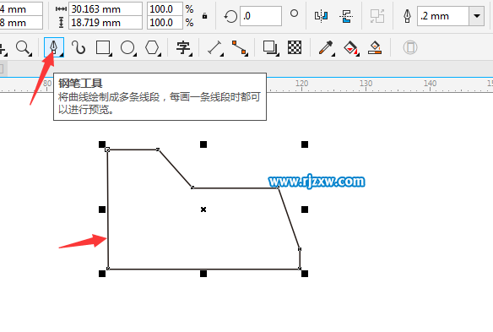This screenshot has height=332, width=493.
Task: Click the top-center selection handle
Action: click(x=203, y=144)
